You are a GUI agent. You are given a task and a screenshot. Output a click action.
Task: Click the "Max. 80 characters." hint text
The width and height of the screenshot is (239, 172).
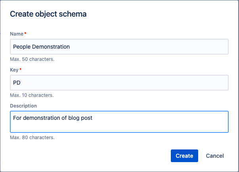pos(32,138)
